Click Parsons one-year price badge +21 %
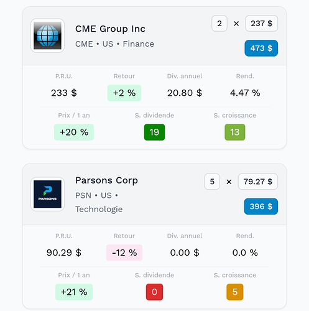Image resolution: width=309 pixels, height=311 pixels. point(74,292)
